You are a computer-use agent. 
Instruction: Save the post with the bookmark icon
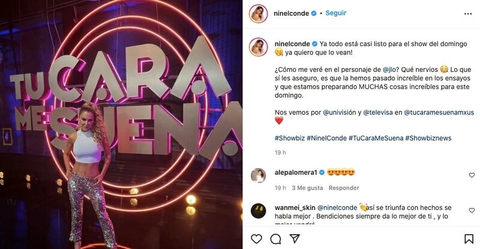pyautogui.click(x=469, y=239)
